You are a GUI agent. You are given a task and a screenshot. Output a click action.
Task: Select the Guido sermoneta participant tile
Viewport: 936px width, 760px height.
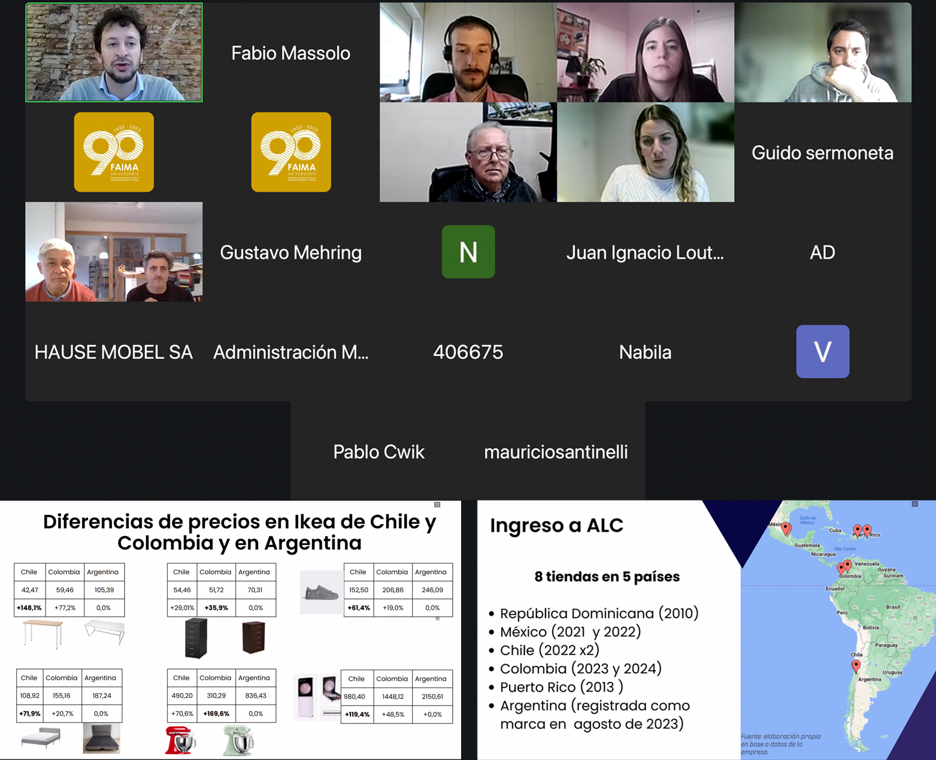click(822, 153)
